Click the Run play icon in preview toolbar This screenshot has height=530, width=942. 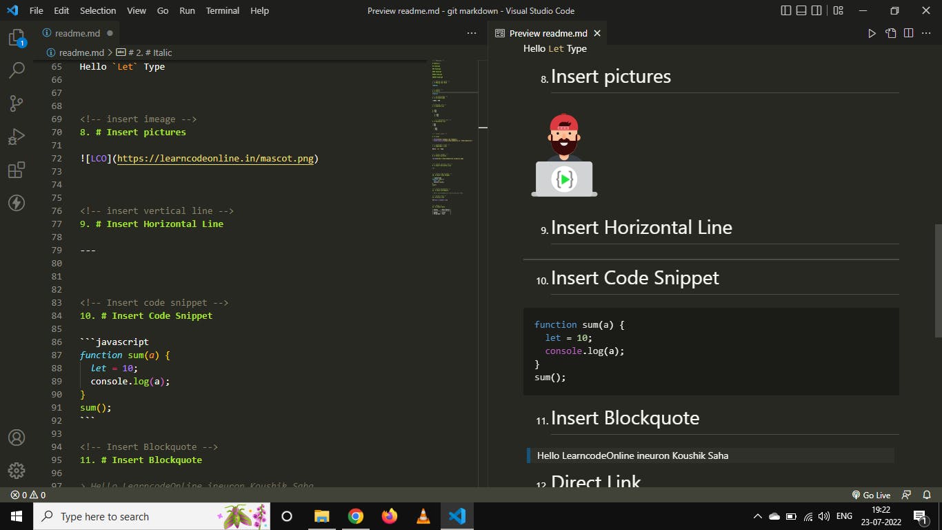872,33
